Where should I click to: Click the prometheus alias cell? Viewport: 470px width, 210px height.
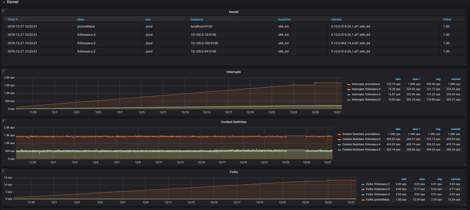(x=108, y=26)
